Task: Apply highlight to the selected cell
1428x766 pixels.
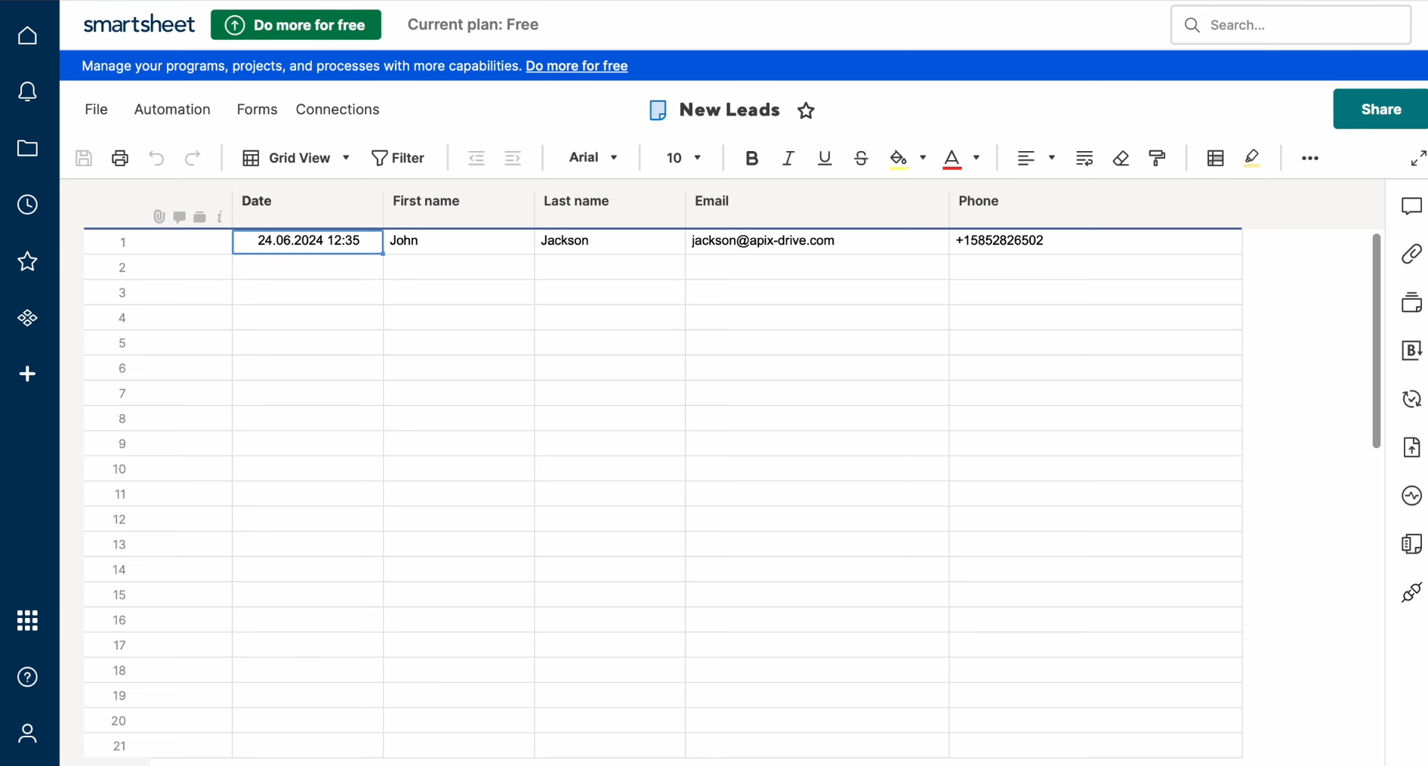Action: 1252,158
